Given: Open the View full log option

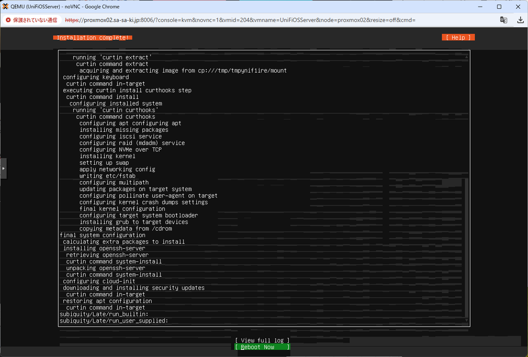Looking at the screenshot, I should click(262, 340).
